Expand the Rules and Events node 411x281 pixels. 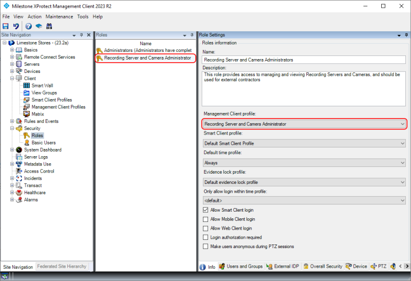(x=12, y=121)
